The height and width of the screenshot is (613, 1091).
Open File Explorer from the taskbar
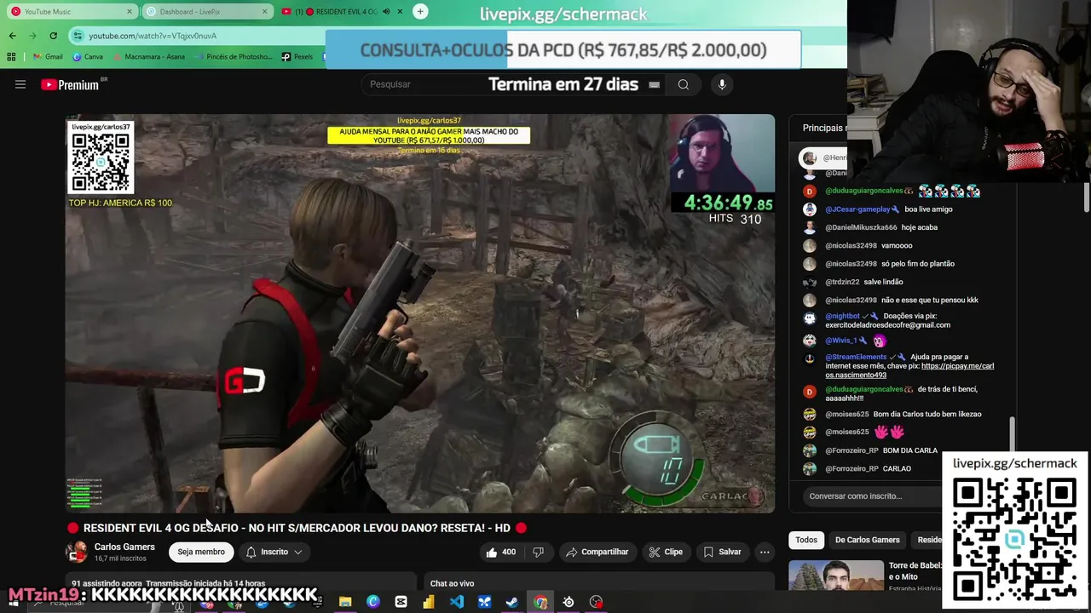[345, 602]
